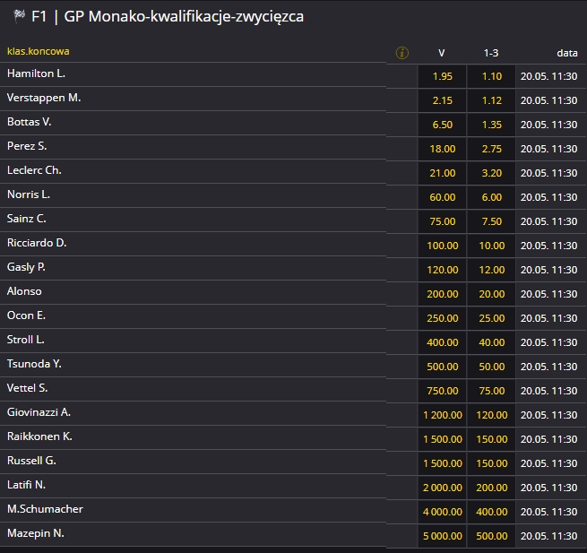
Task: Click the klas.koncowa market label
Action: 38,51
